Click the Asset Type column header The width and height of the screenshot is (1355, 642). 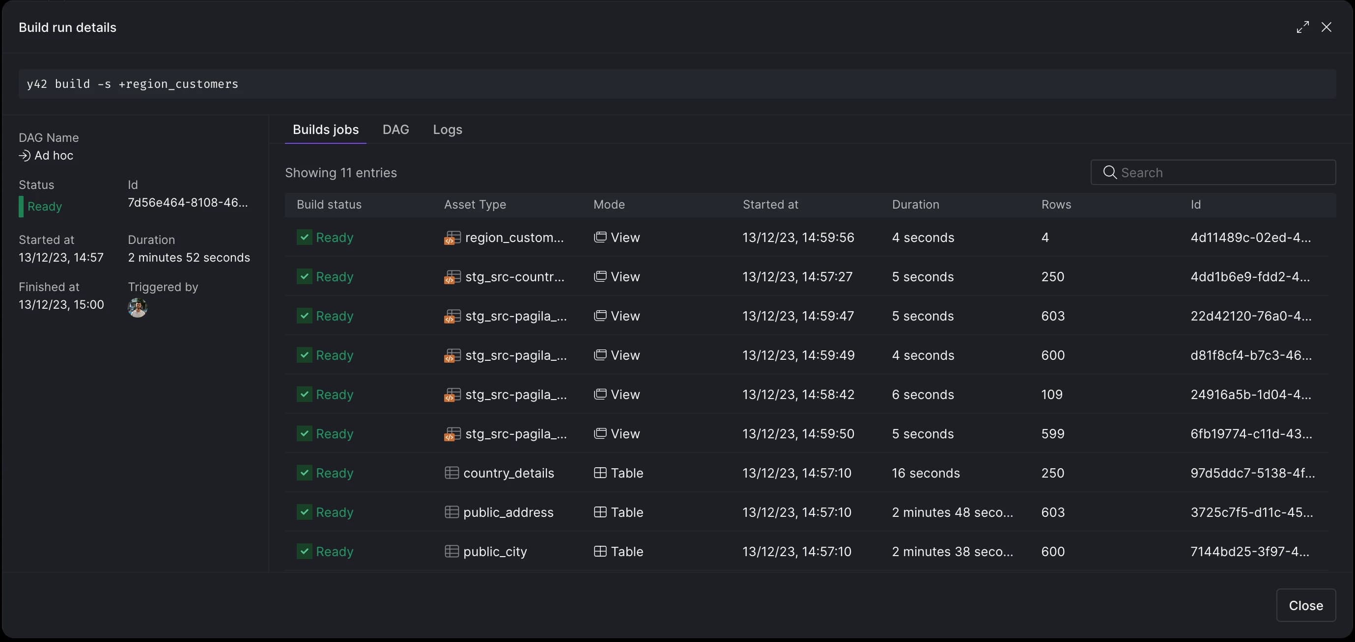click(x=475, y=204)
